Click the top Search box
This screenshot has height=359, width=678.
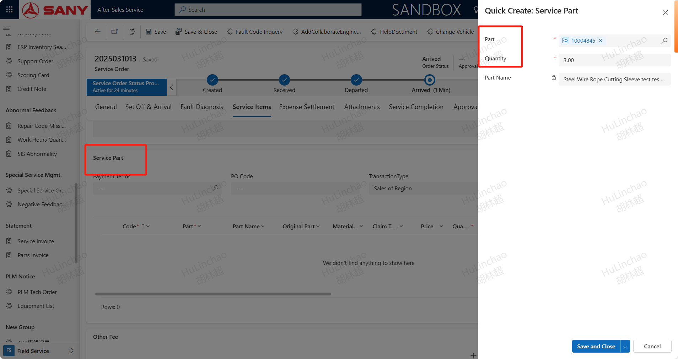pyautogui.click(x=268, y=10)
